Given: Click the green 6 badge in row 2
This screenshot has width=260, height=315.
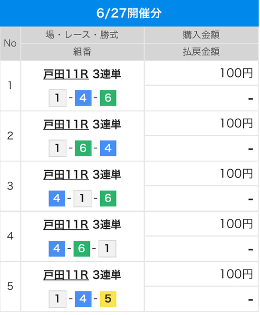Looking at the screenshot, I should click(83, 148).
